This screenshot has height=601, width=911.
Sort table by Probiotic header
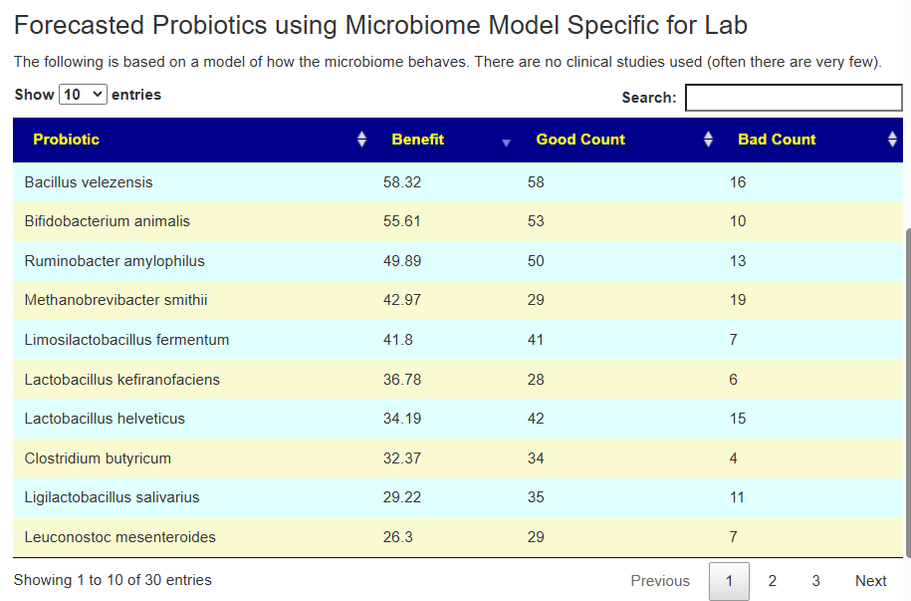click(x=67, y=140)
